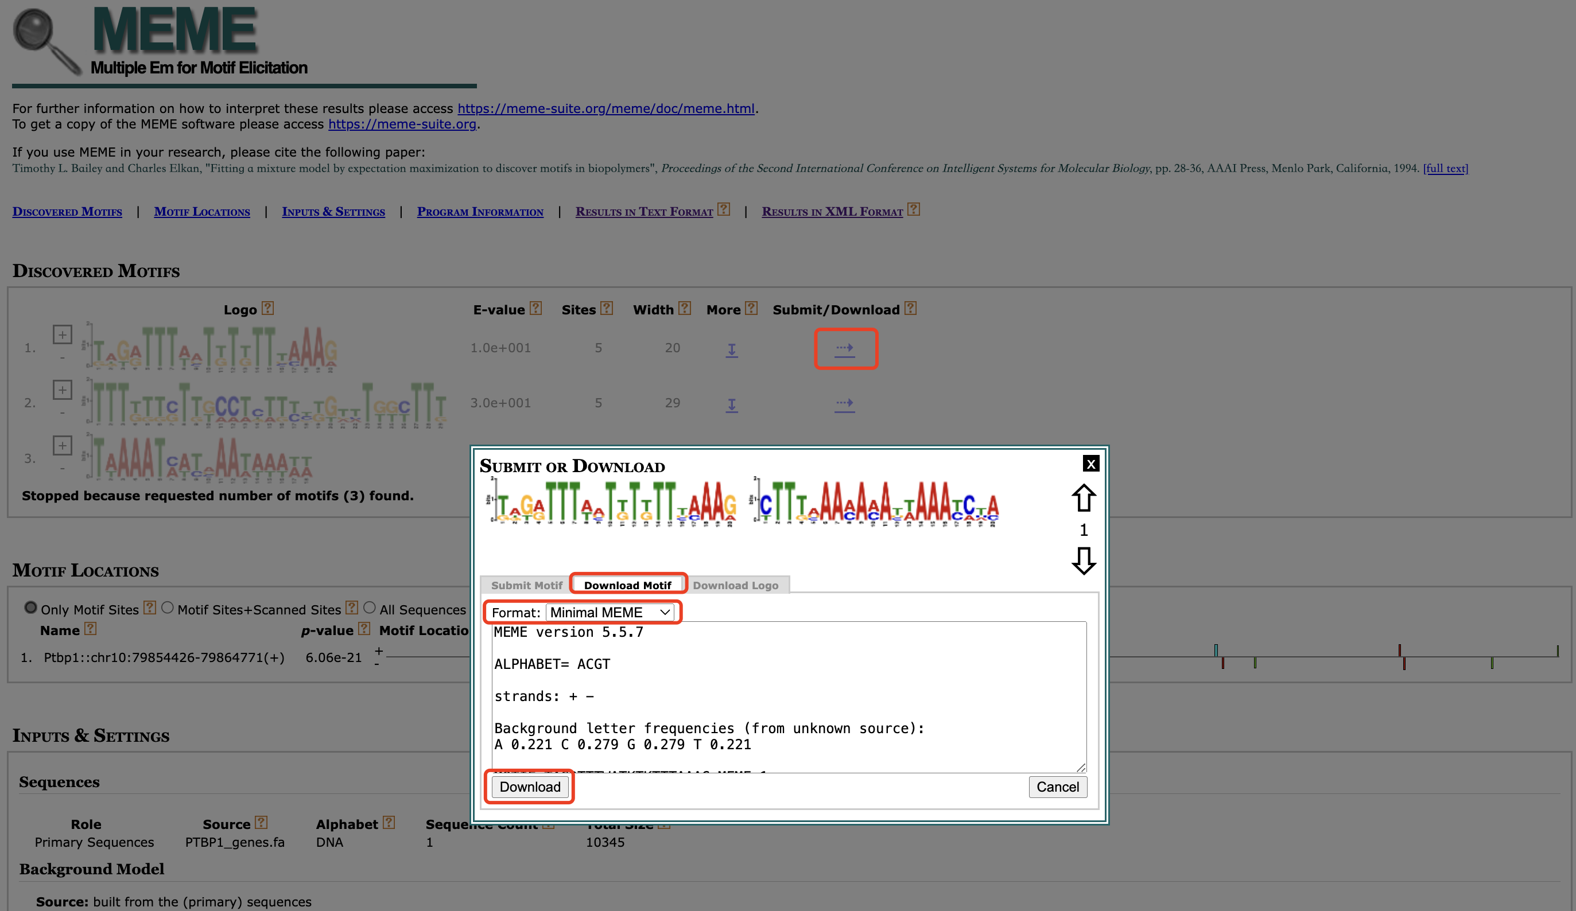Select Motif Sites+Scanned Sites radio option

tap(167, 607)
